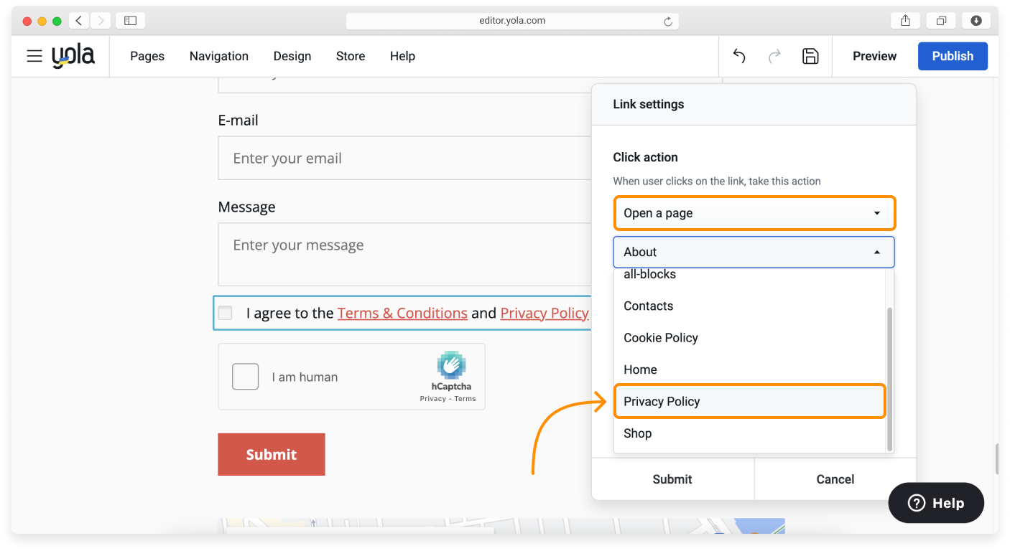
Task: Select Privacy Policy from the page list
Action: 749,401
